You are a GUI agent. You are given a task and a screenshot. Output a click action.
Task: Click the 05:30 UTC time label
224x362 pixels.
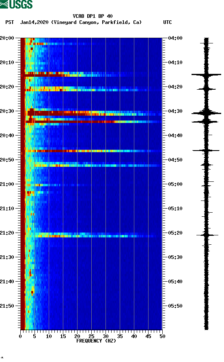coord(175,257)
